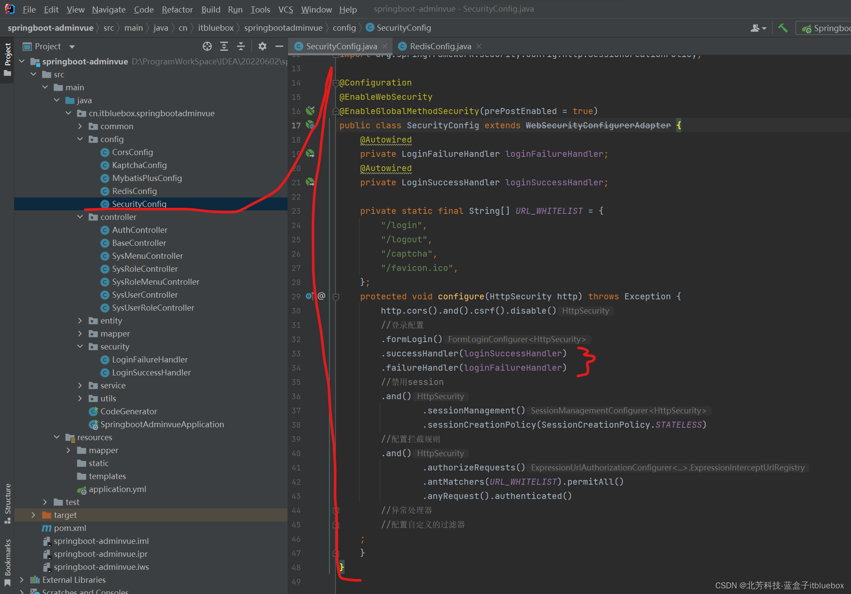Viewport: 851px width, 594px height.
Task: Expand the entity package folder
Action: click(x=80, y=321)
